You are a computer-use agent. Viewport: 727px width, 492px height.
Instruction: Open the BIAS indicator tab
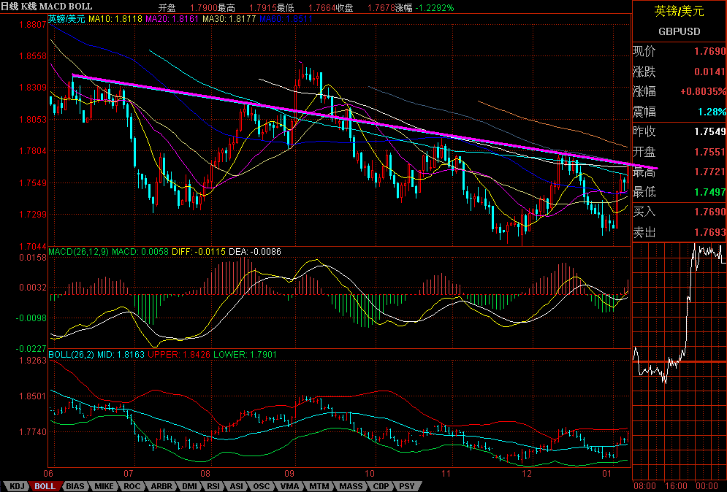point(75,486)
